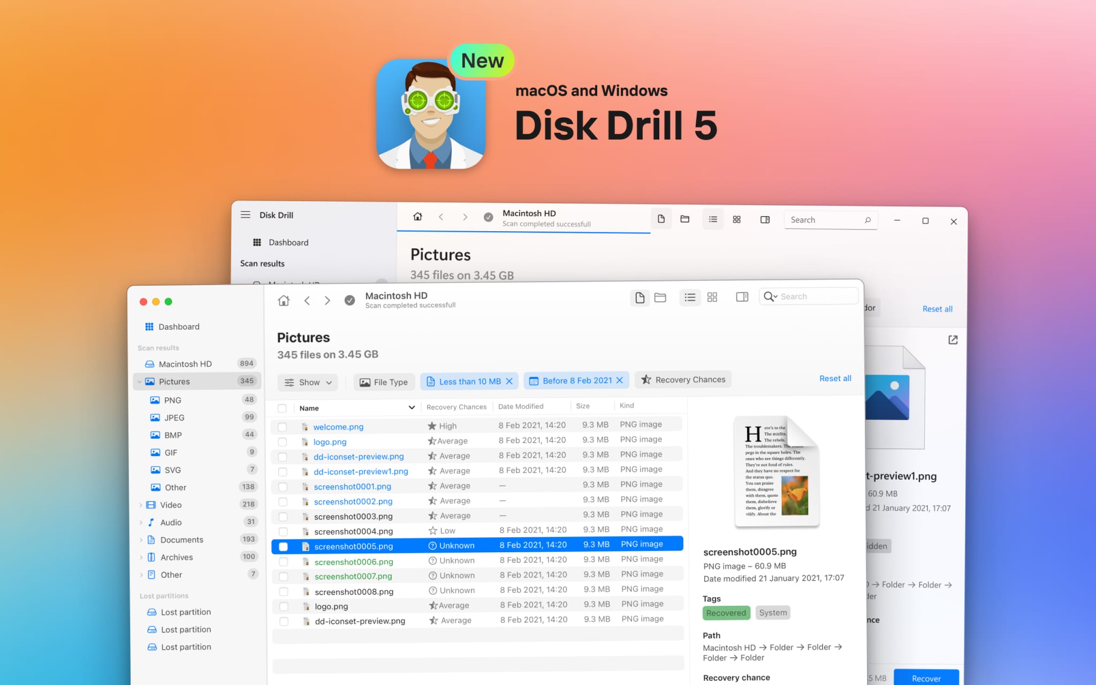
Task: Switch to list view in macOS window
Action: pos(690,298)
